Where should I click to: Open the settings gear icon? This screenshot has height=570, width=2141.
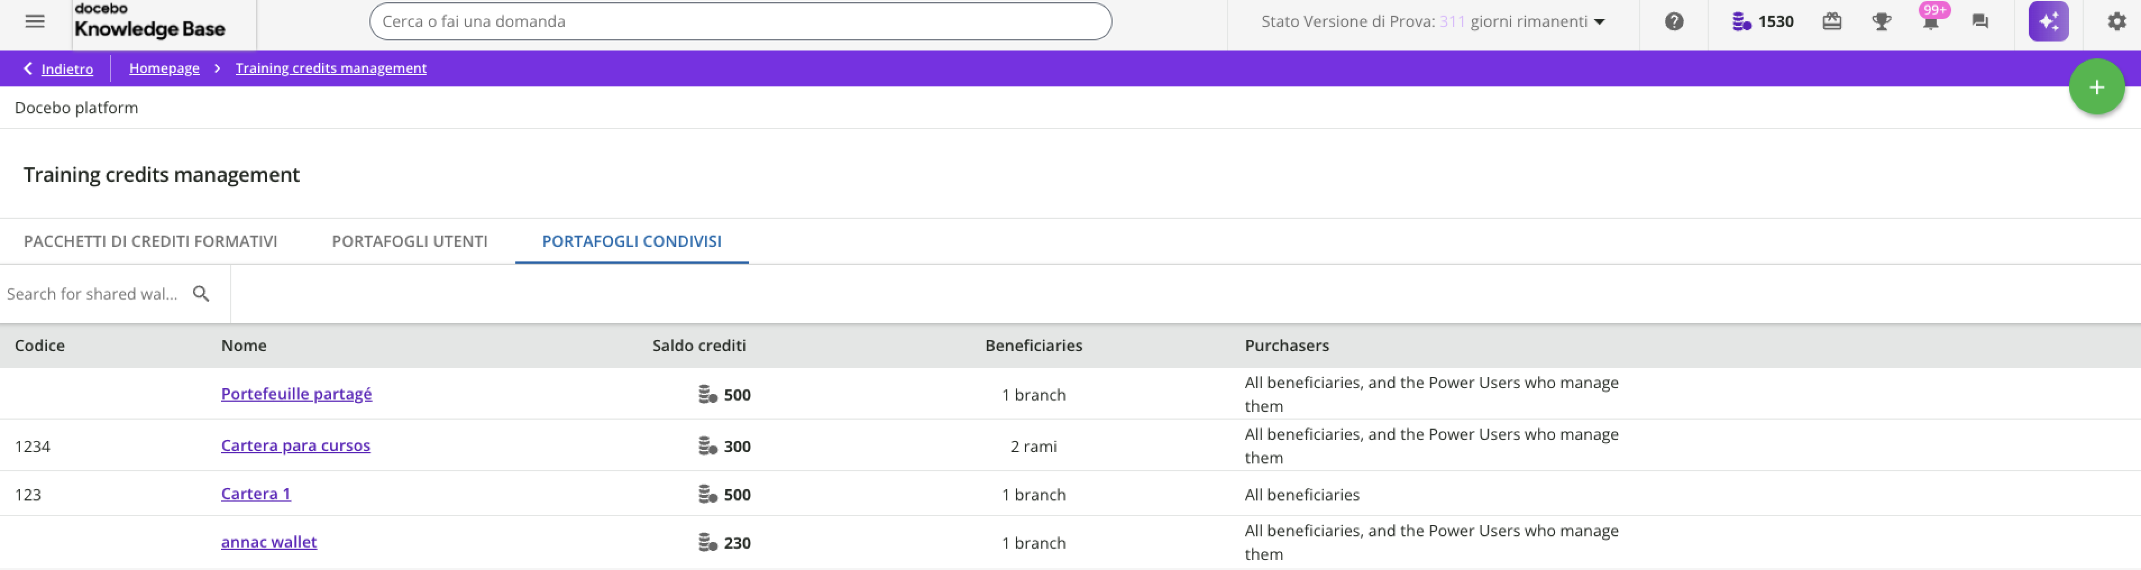(x=2116, y=22)
